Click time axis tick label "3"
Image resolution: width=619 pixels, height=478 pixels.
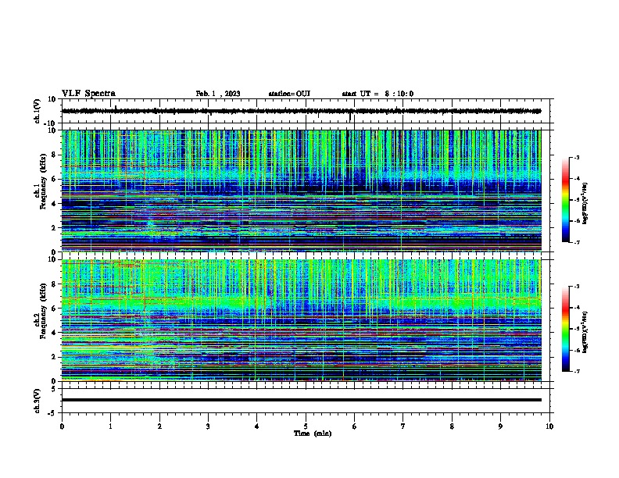coord(208,426)
